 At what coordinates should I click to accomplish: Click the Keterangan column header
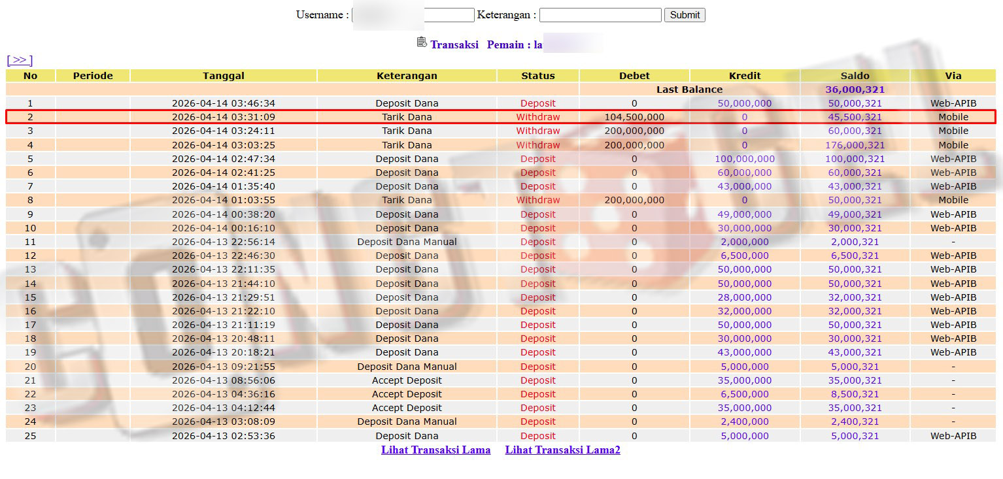(x=407, y=76)
